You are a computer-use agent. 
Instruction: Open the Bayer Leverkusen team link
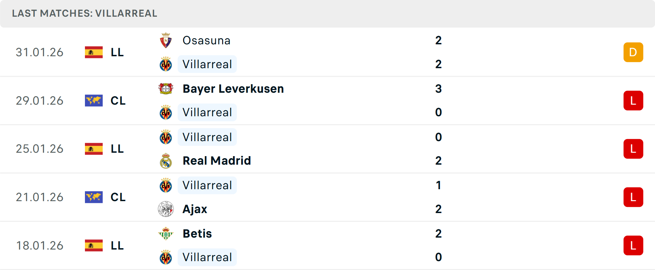pos(233,89)
